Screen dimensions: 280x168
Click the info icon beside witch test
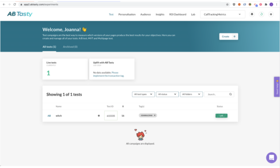click(x=98, y=116)
